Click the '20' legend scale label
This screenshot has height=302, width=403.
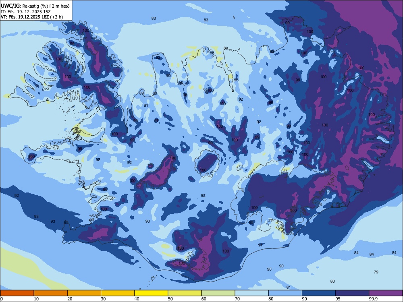[70, 299]
